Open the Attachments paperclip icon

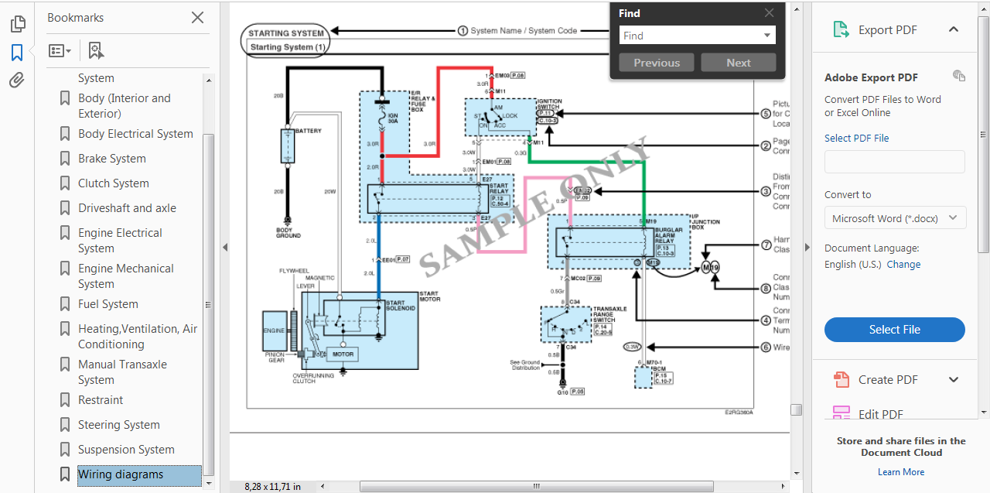17,80
